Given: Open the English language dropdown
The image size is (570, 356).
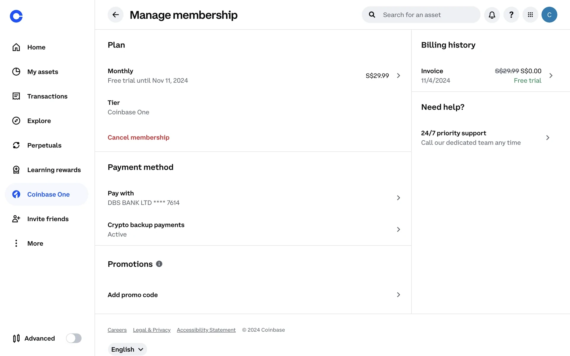Looking at the screenshot, I should (x=127, y=349).
